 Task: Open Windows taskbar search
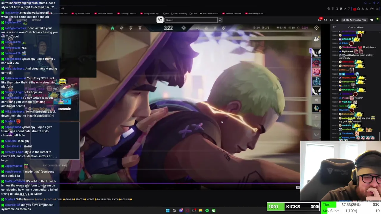click(174, 210)
